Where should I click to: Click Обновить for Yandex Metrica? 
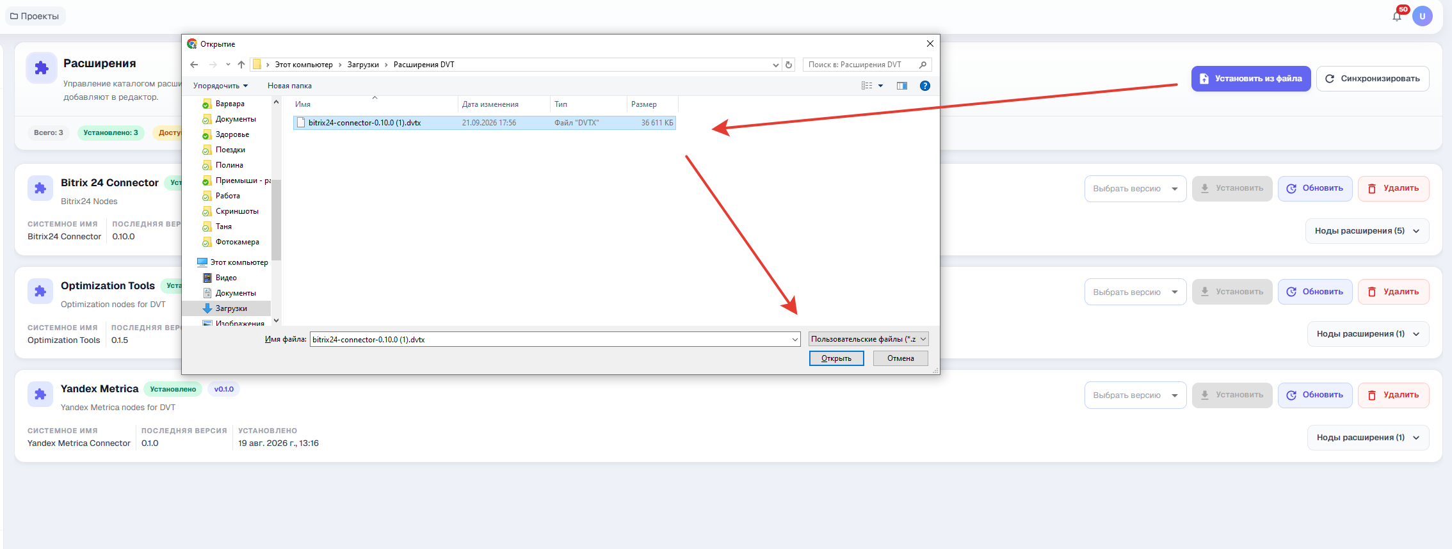1315,395
